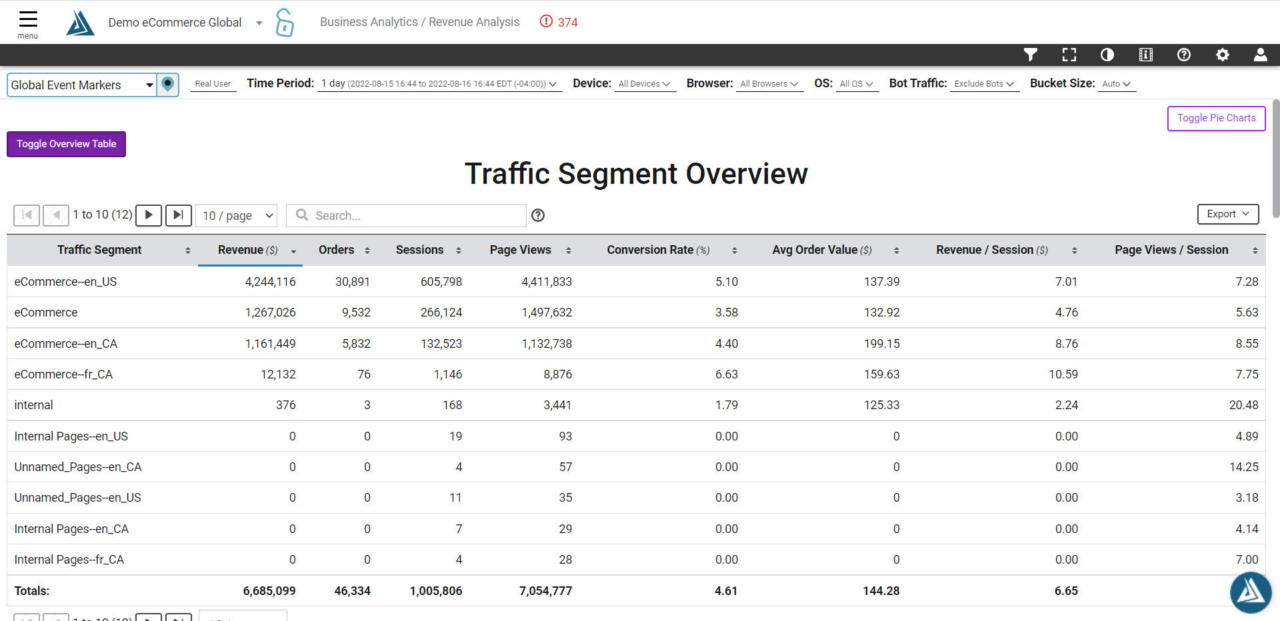
Task: Open the film-strip info icon
Action: [x=1146, y=55]
